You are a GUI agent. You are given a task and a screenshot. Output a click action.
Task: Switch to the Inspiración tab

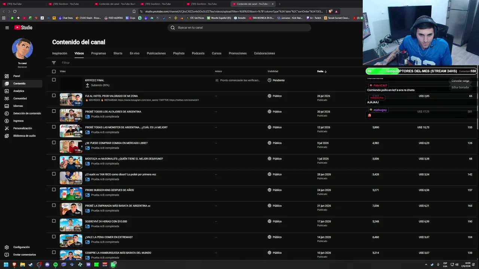coord(60,53)
